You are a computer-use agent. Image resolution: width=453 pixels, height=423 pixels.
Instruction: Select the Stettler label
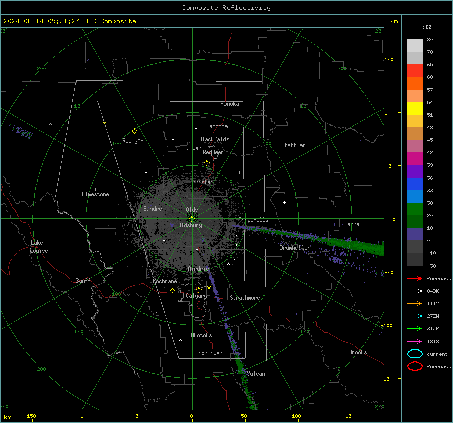point(293,145)
